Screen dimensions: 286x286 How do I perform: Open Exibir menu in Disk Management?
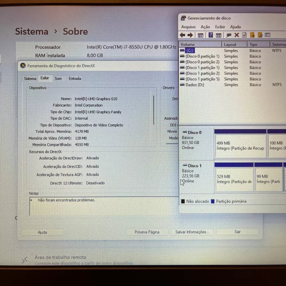(220, 27)
